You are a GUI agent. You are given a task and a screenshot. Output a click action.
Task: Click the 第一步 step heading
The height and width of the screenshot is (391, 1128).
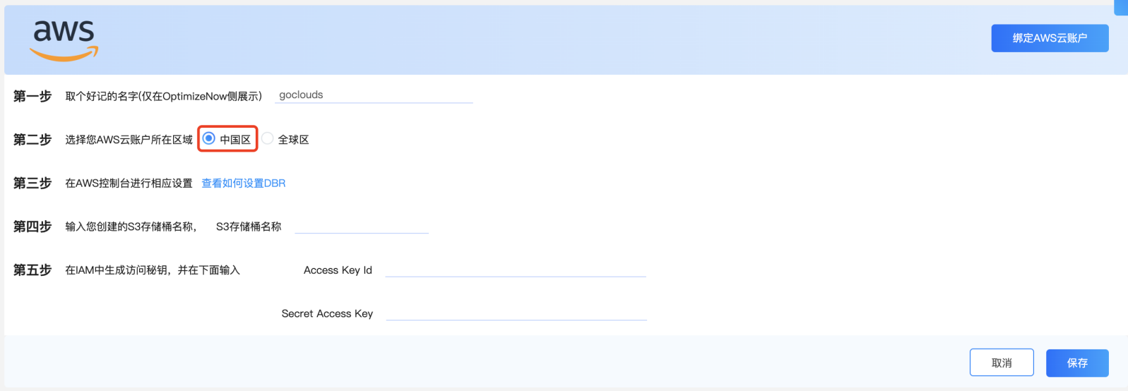pos(32,96)
